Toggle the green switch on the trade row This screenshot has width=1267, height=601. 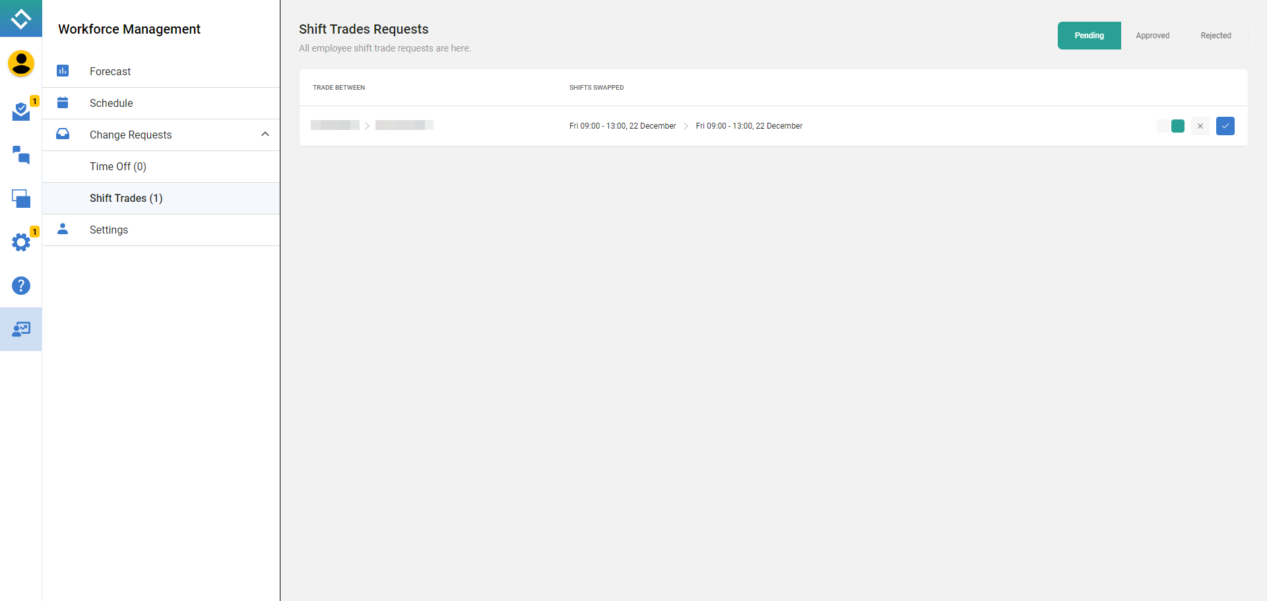click(1171, 126)
